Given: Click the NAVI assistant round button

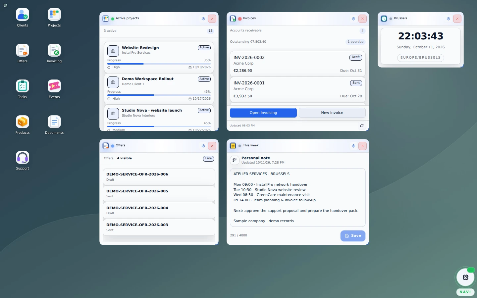Looking at the screenshot, I should [465, 277].
